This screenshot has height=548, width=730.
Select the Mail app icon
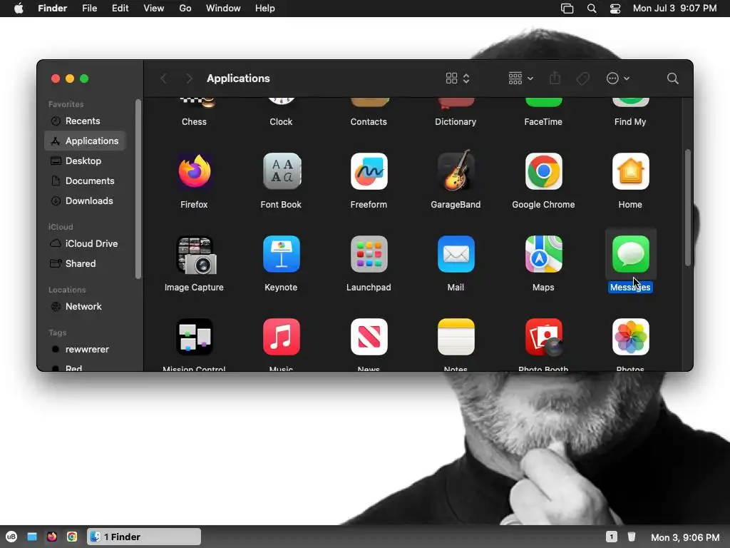pos(456,255)
